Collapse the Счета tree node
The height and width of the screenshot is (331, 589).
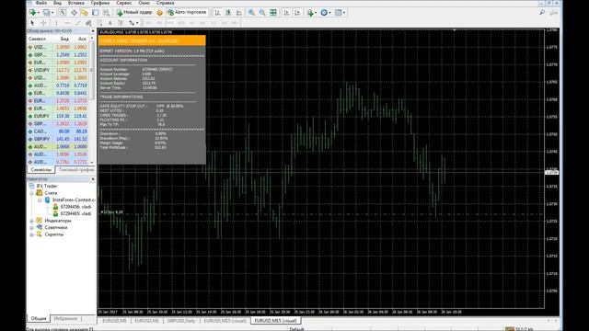coord(32,193)
